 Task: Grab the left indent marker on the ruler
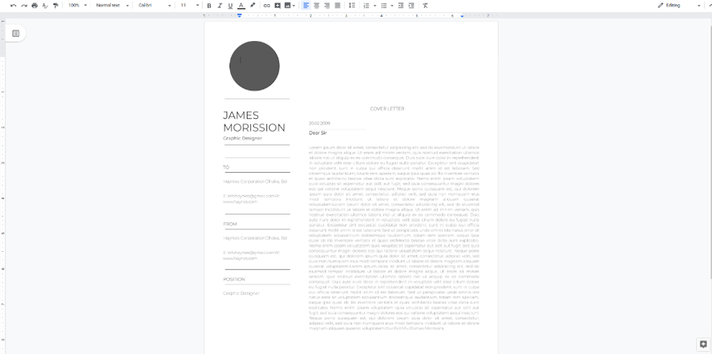click(239, 16)
